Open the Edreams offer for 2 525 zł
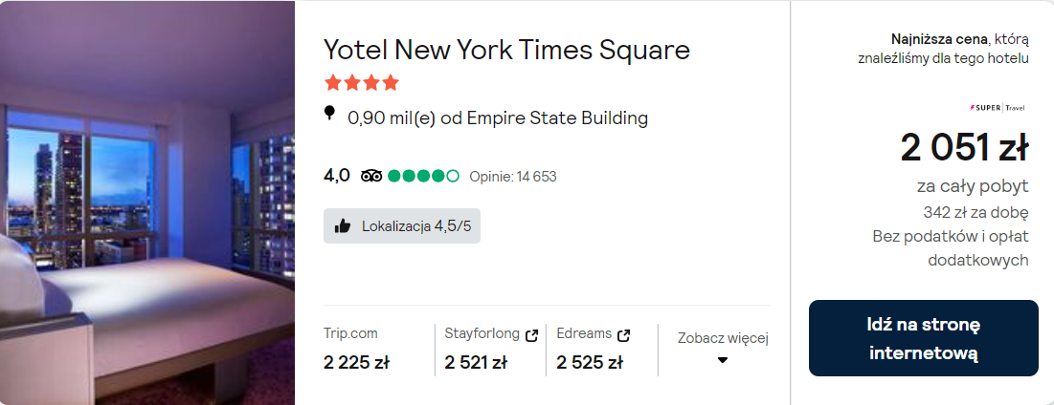Screen dimensions: 1054x405 [590, 362]
